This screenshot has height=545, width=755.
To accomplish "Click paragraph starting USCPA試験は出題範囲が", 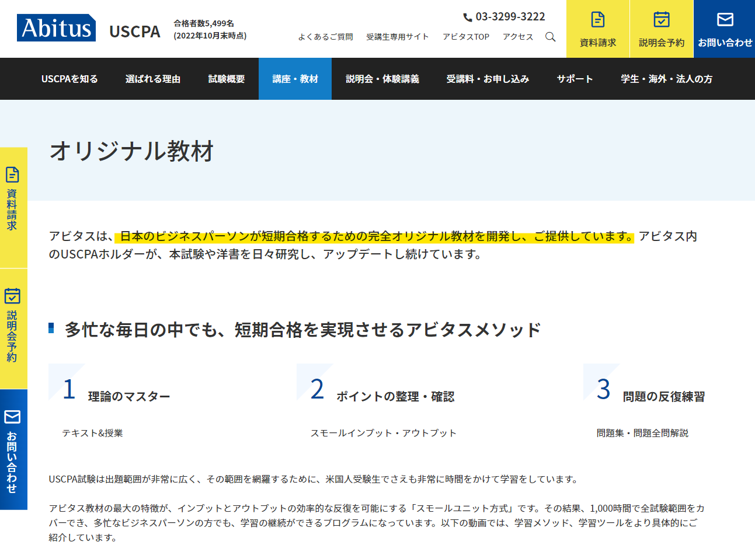I will 314,479.
